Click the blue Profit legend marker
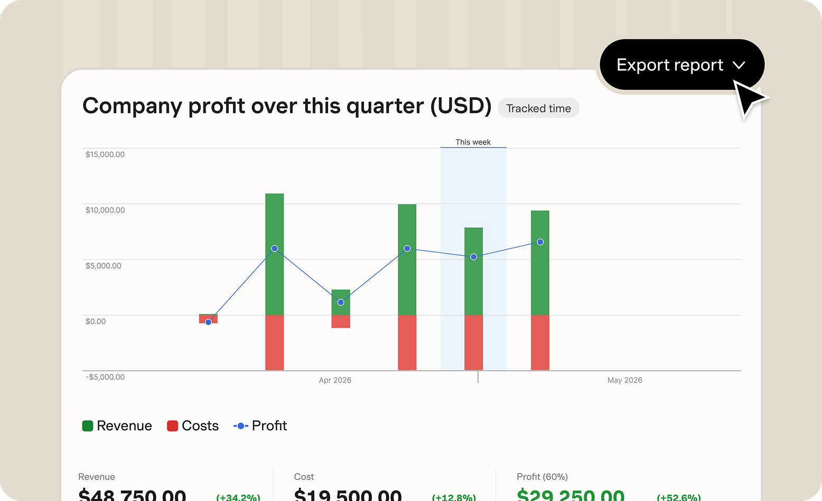 click(x=241, y=425)
